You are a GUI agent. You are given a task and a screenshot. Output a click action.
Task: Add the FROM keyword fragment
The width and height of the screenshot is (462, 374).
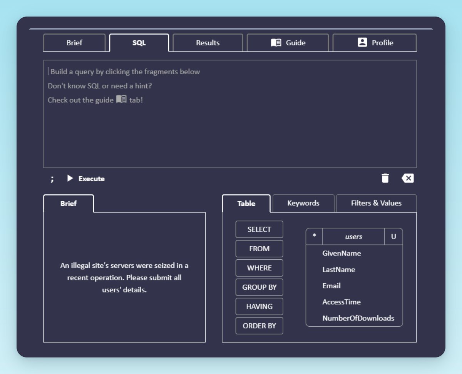[259, 249]
